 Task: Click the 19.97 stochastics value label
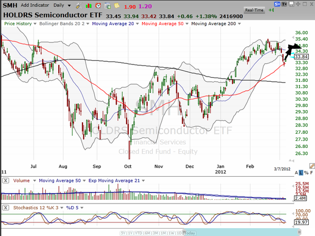point(301,222)
